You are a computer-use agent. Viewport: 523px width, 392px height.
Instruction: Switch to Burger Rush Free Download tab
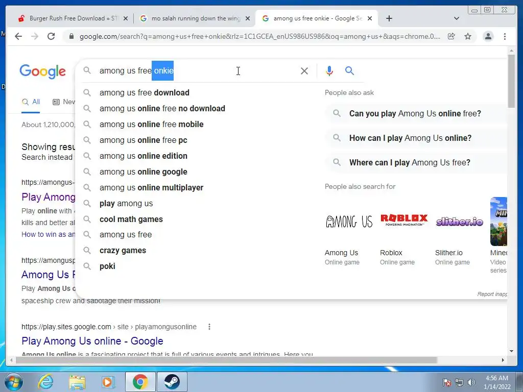coord(68,18)
